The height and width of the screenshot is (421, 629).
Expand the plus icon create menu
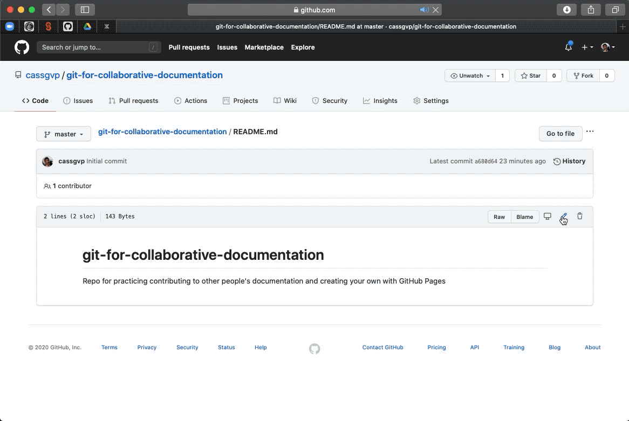point(586,47)
